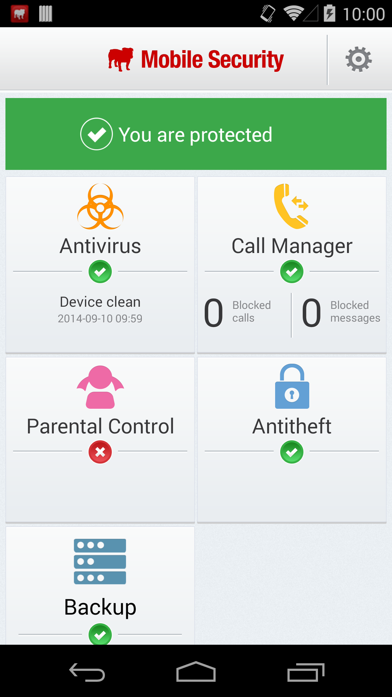
Task: Tap the yellow phone Call Manager icon
Action: pos(291,207)
